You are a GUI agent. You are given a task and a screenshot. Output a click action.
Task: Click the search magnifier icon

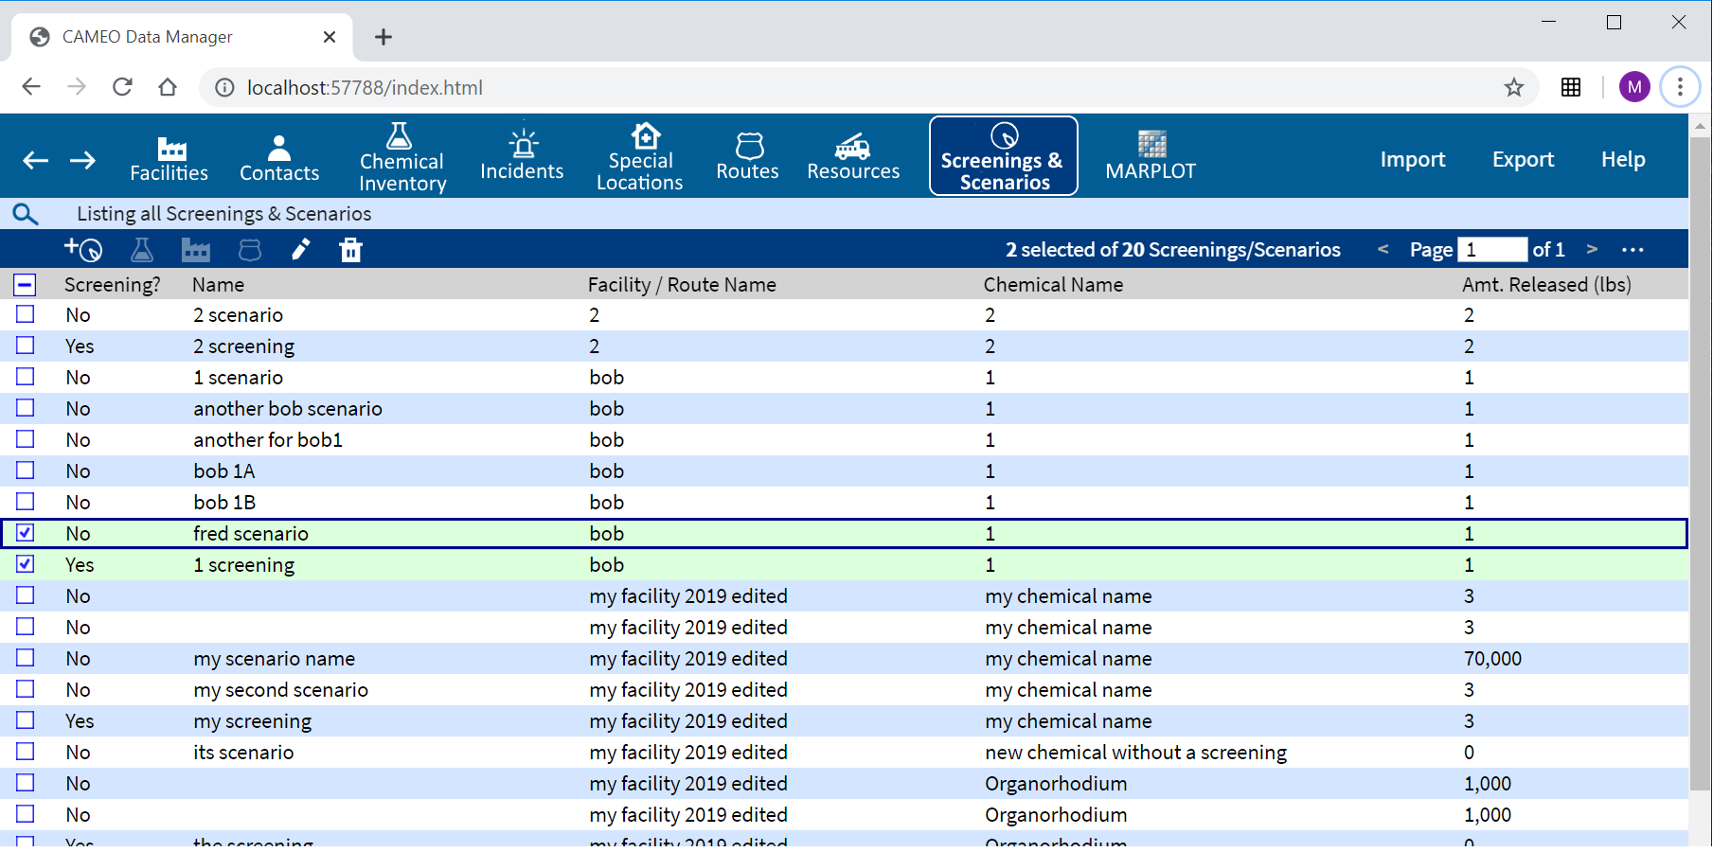(x=26, y=214)
